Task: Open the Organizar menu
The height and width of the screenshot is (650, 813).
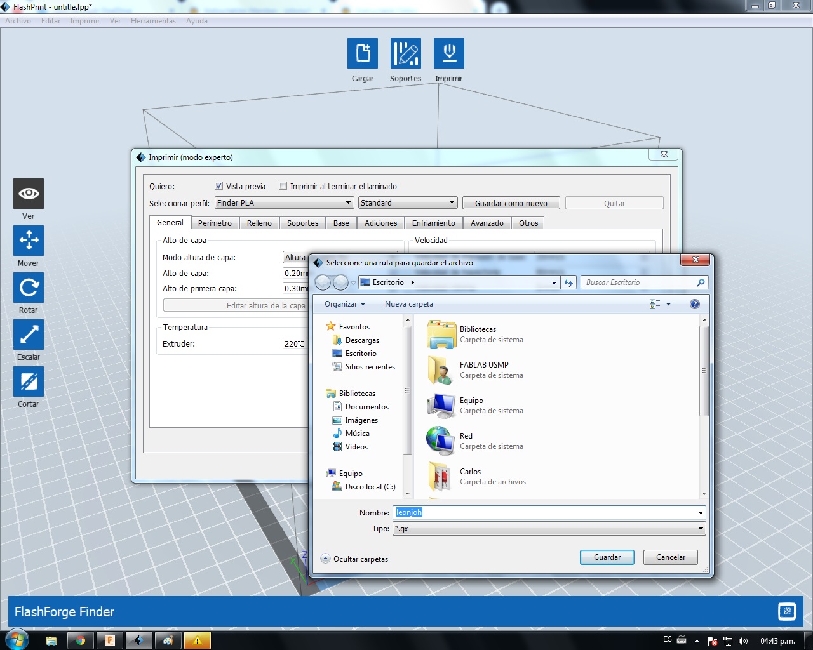Action: [x=345, y=304]
